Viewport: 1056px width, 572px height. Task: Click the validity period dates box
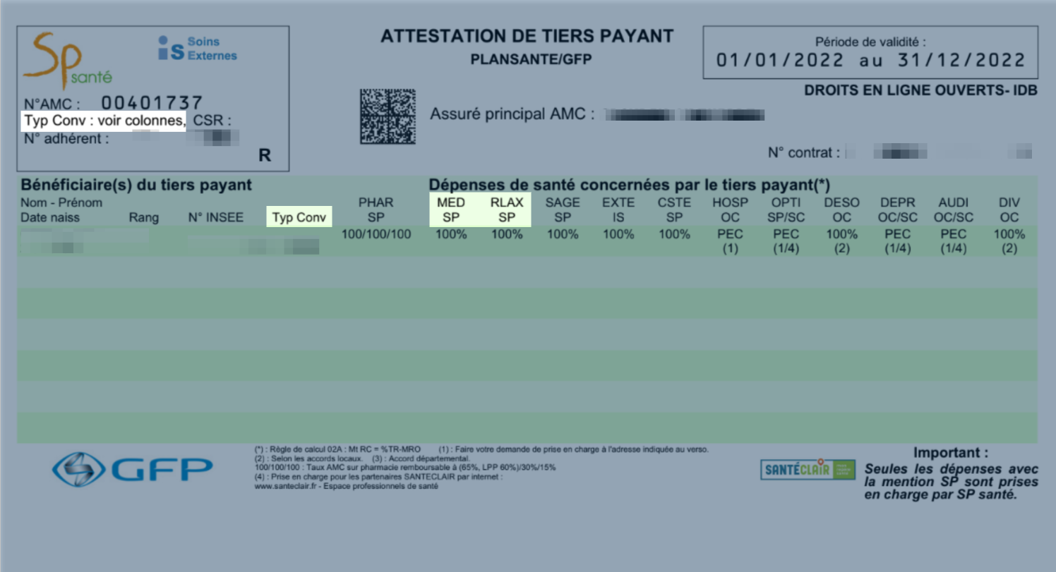click(870, 53)
